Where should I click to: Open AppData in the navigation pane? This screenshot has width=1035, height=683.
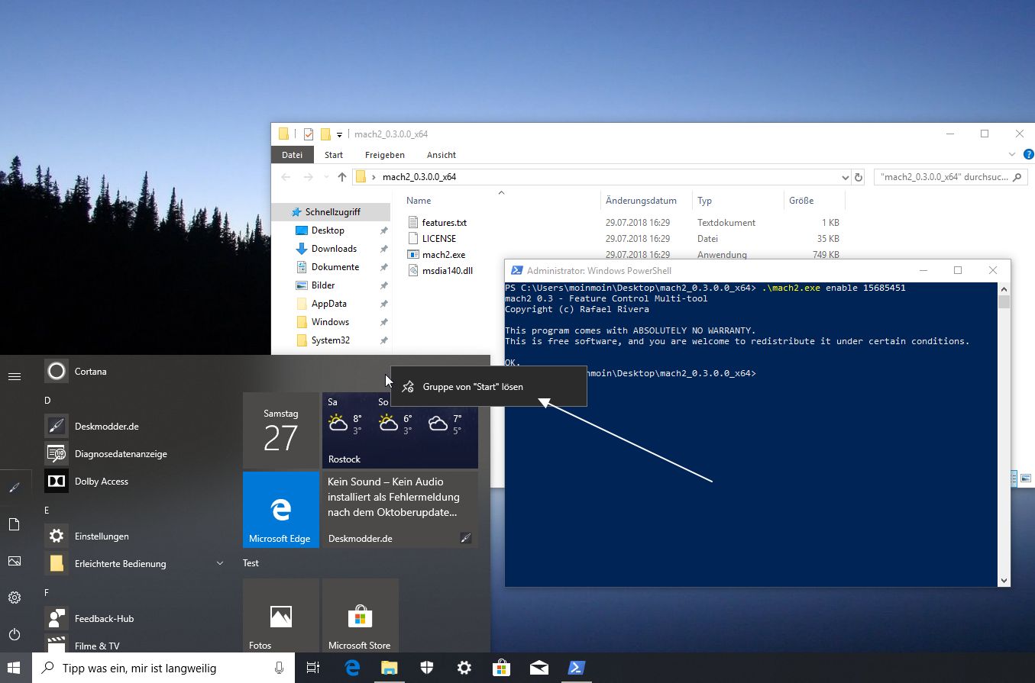pos(328,304)
